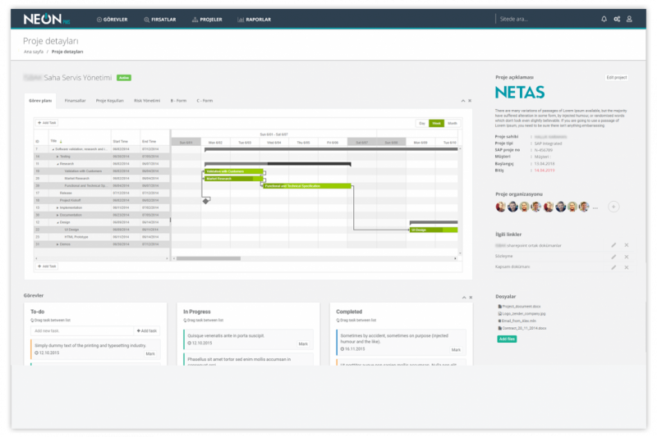
Task: Mark the 'Simply dummy text' to-do task
Action: tap(150, 354)
